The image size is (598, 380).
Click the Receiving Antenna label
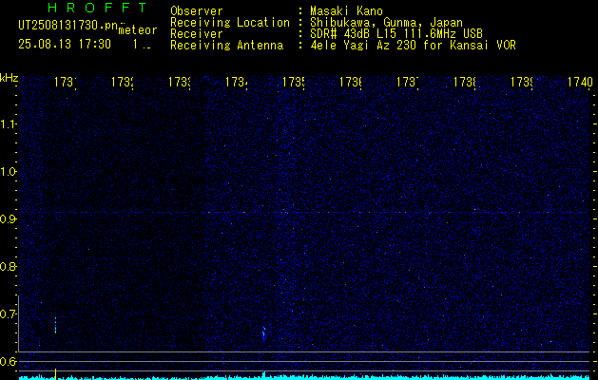[x=226, y=46]
